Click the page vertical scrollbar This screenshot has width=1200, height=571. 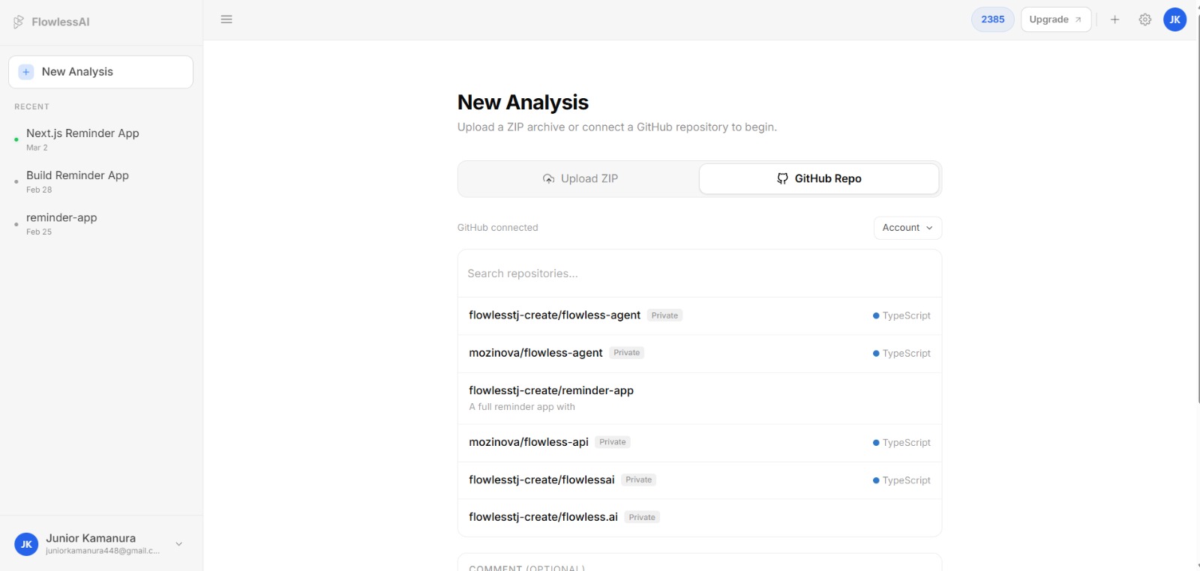[x=1198, y=210]
